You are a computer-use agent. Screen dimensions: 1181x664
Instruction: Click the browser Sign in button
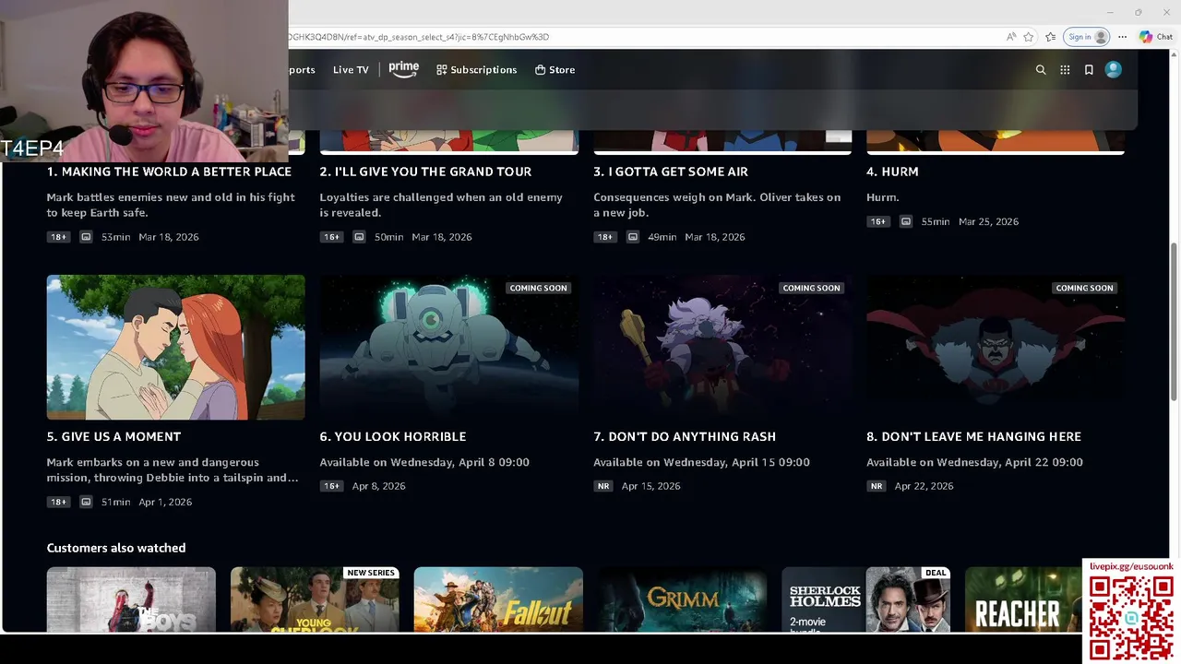[1087, 37]
